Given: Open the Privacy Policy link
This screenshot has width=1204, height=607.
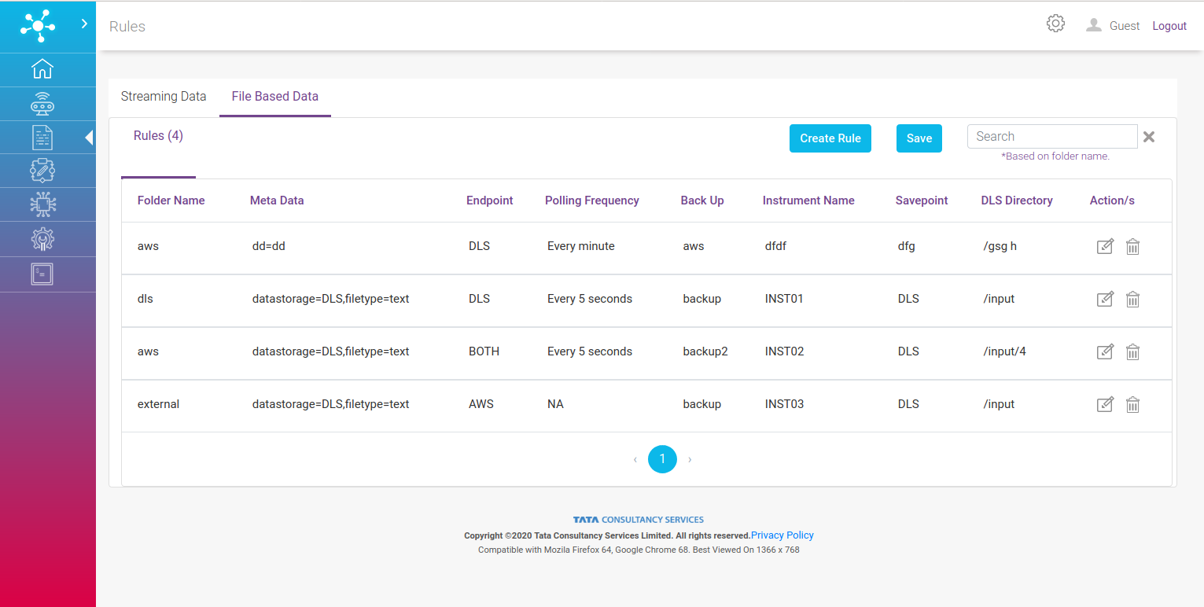Looking at the screenshot, I should click(782, 535).
